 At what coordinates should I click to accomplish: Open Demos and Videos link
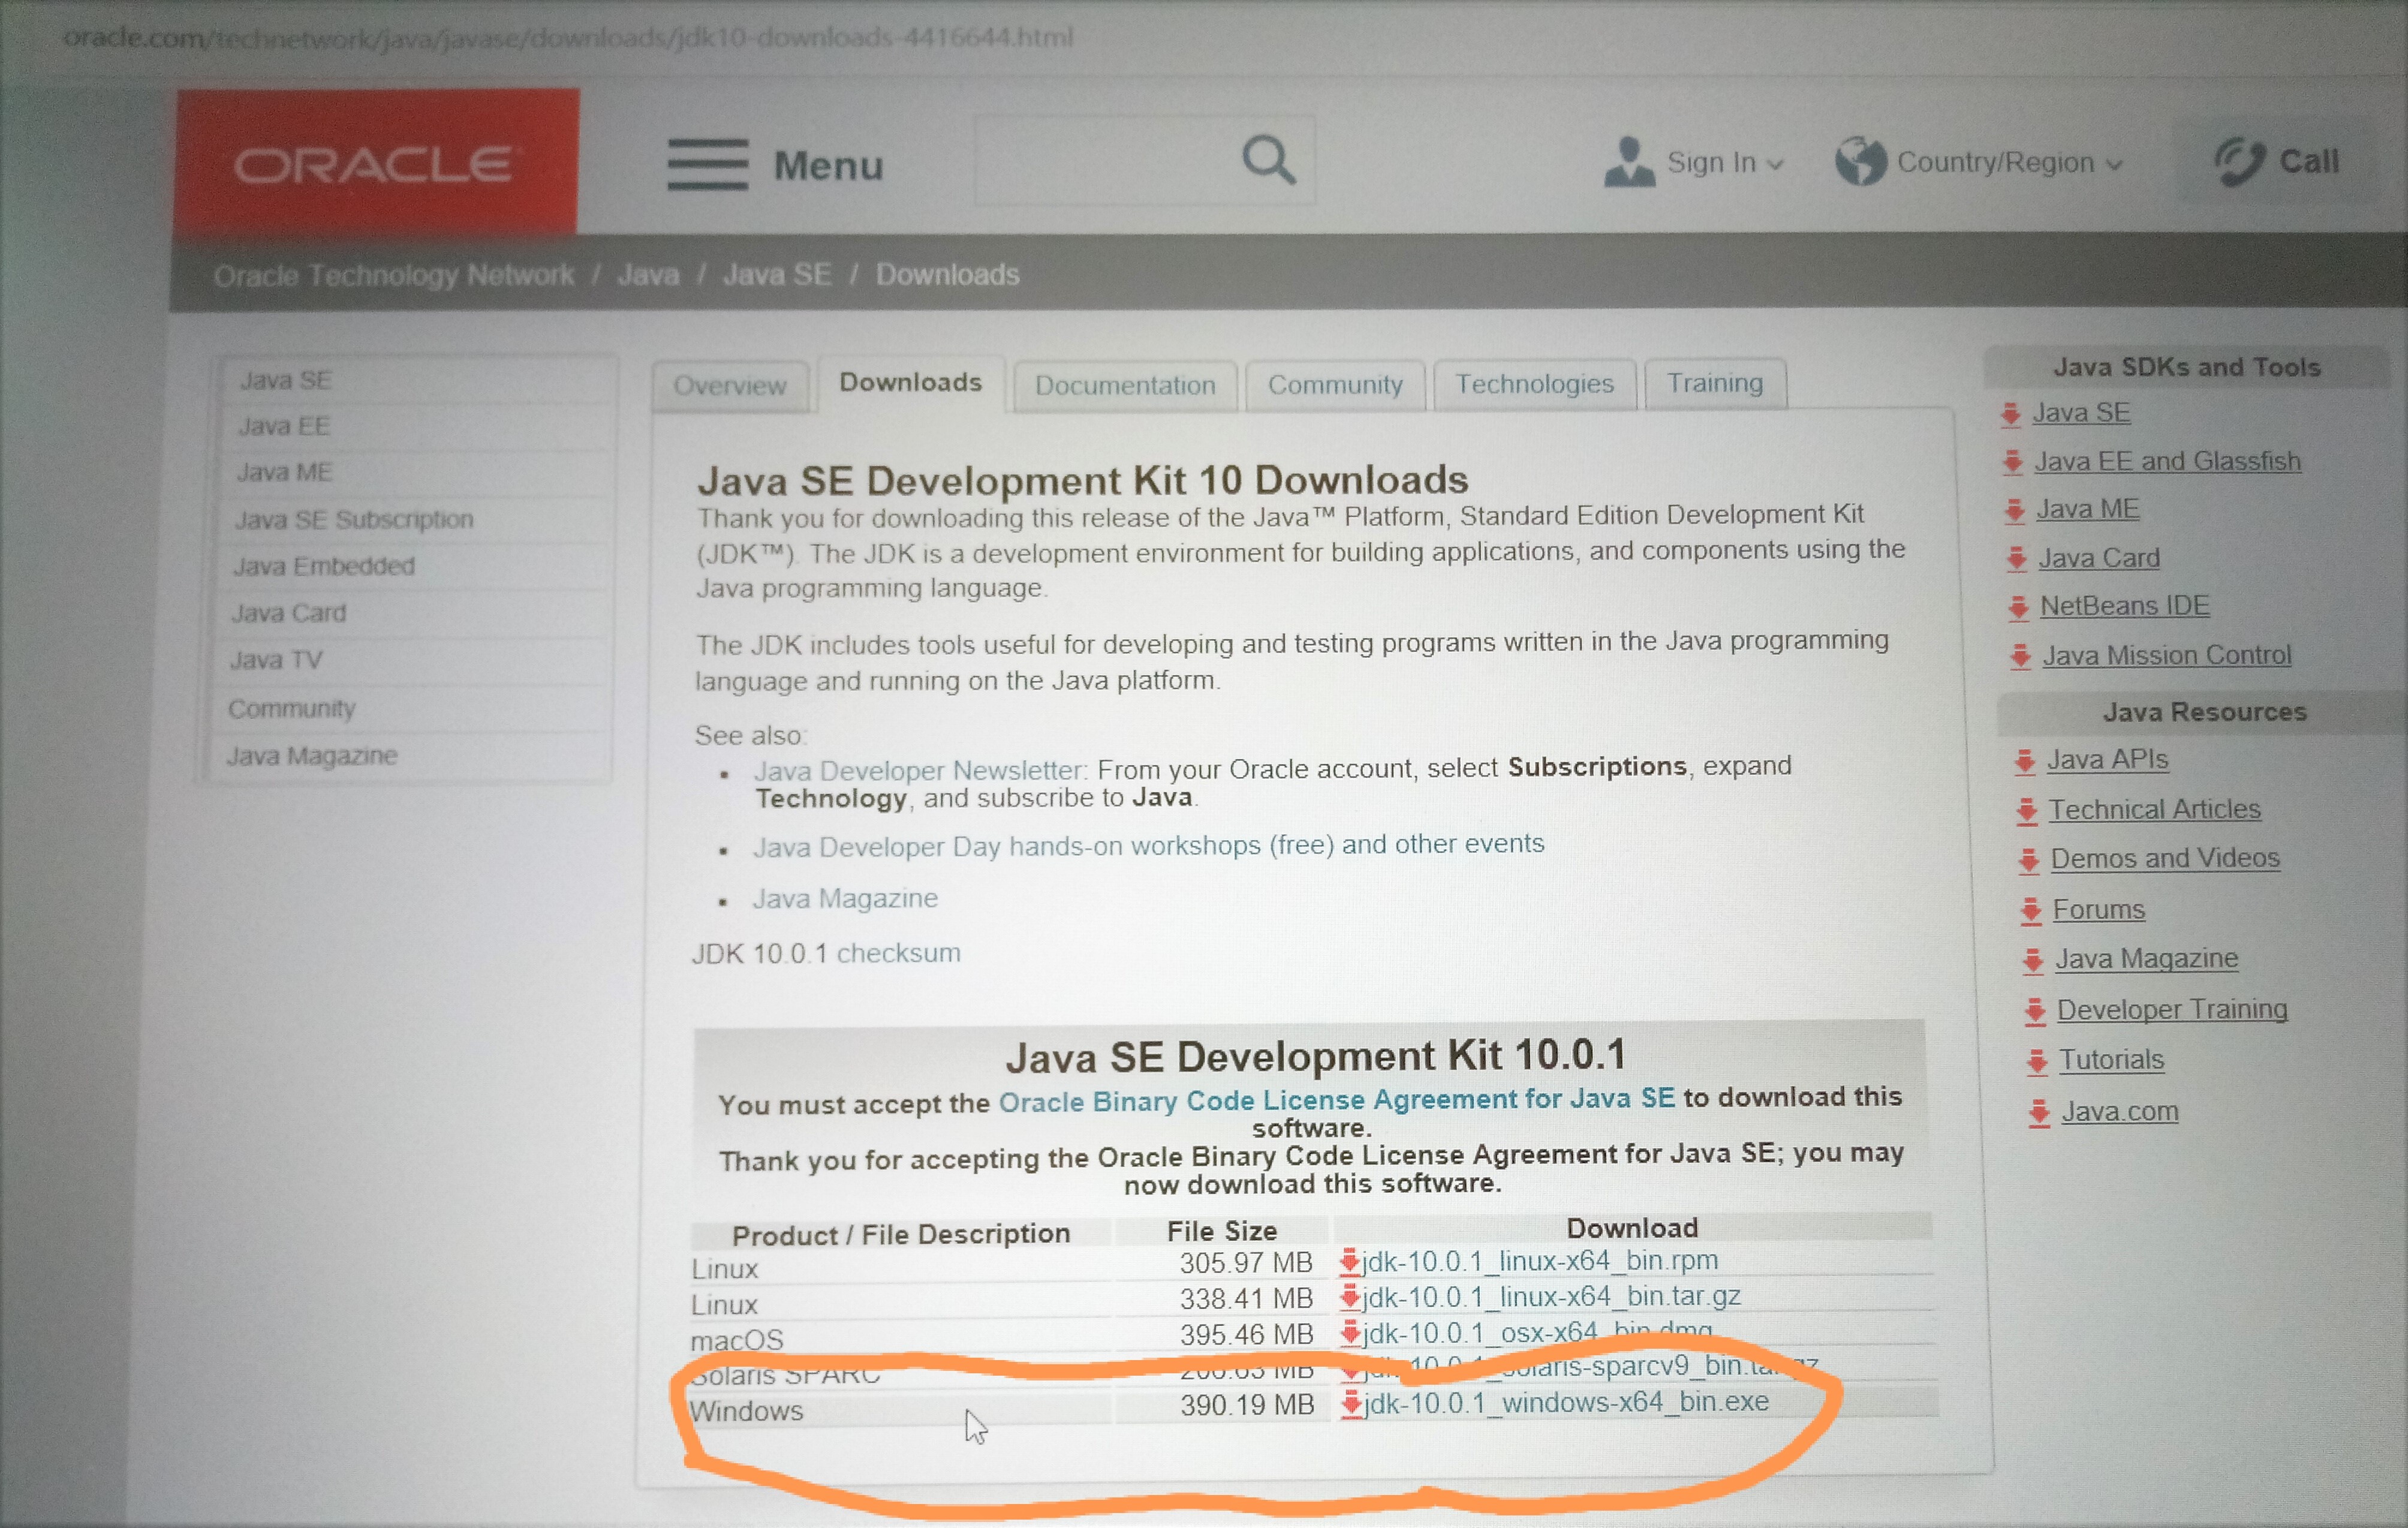click(x=2165, y=859)
